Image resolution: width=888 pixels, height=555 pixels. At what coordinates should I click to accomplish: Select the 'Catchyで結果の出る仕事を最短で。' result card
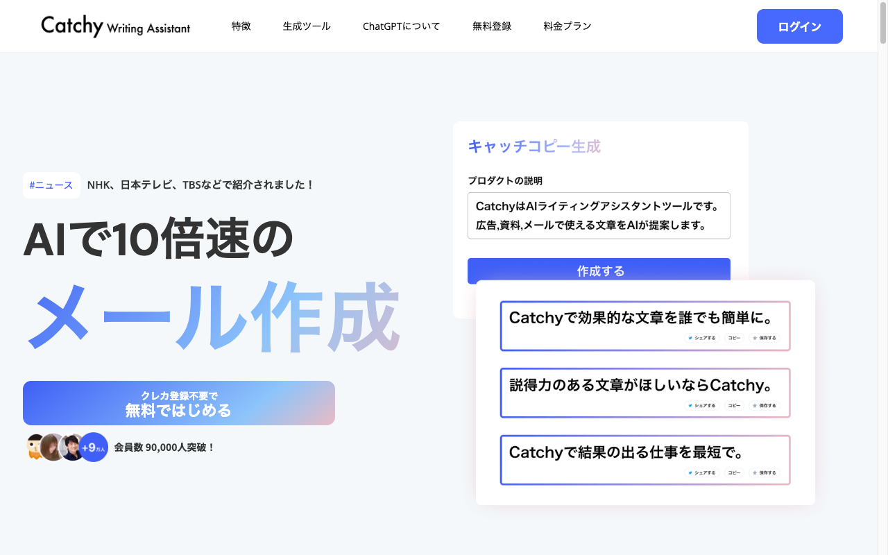pyautogui.click(x=645, y=460)
